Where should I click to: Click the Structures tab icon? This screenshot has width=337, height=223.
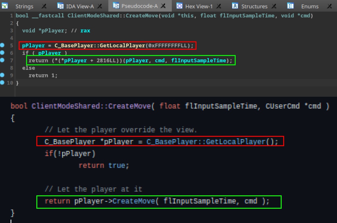235,6
